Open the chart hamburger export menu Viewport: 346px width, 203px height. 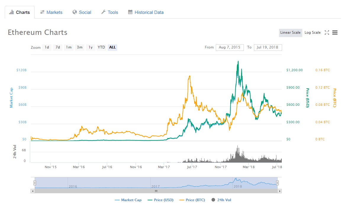click(335, 33)
